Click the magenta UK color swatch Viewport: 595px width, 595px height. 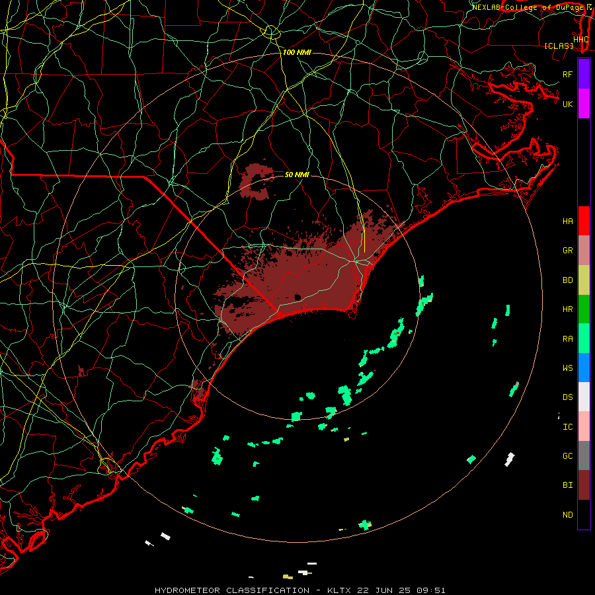click(x=584, y=104)
